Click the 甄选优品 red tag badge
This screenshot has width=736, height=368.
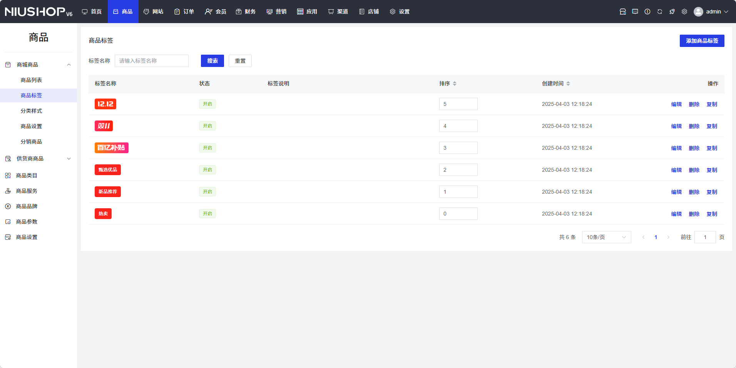(107, 170)
